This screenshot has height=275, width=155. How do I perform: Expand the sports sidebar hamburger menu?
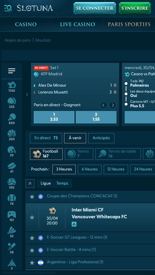[12, 71]
